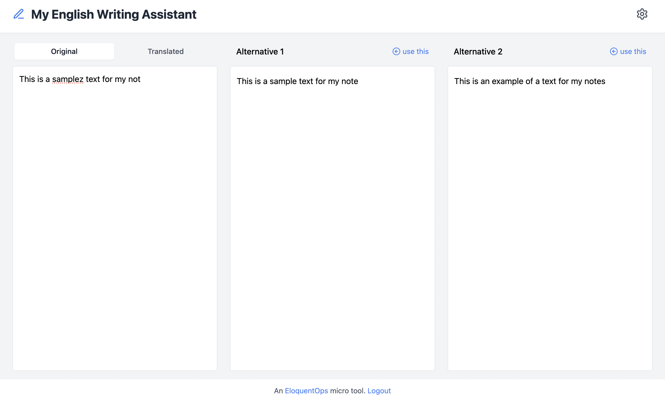Click Alternative 2's arrow circle icon

(x=614, y=51)
